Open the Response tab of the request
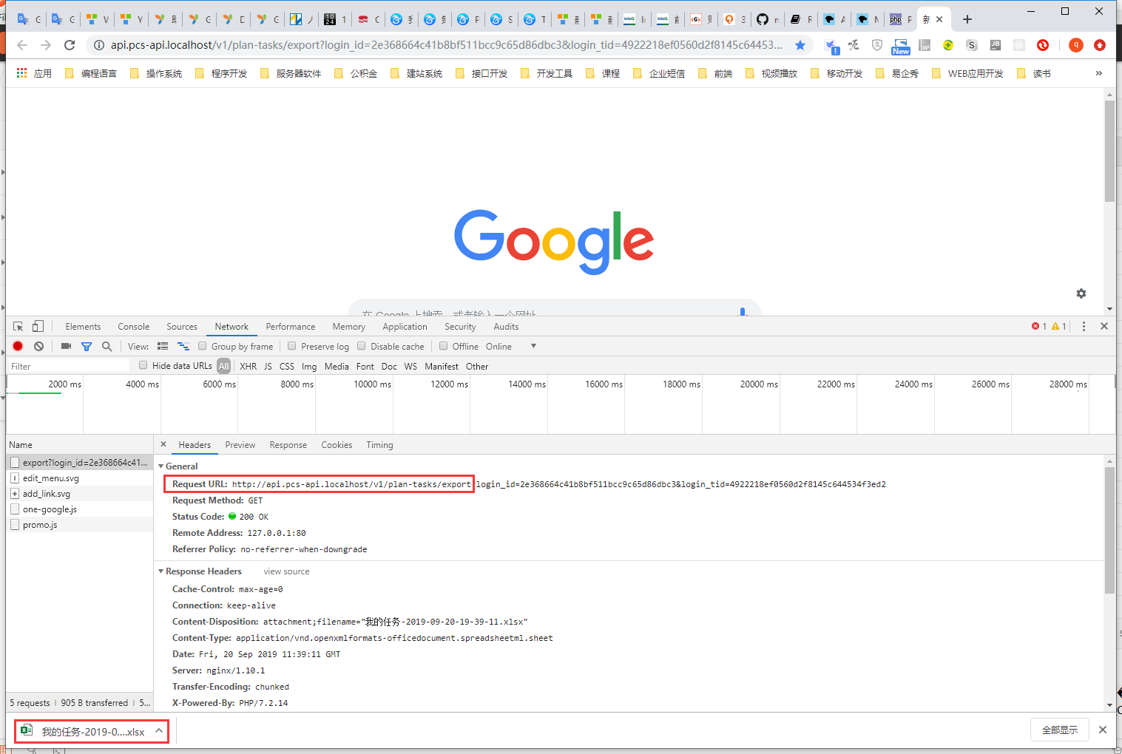The image size is (1122, 754). 288,445
